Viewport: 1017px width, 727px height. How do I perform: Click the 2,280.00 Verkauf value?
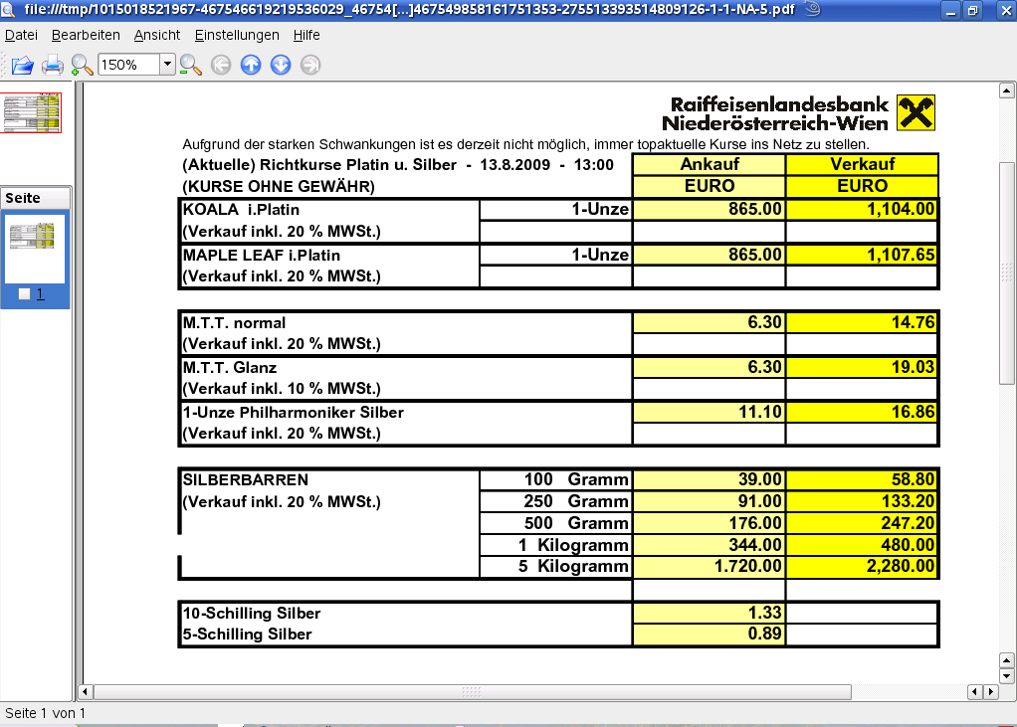pos(901,566)
